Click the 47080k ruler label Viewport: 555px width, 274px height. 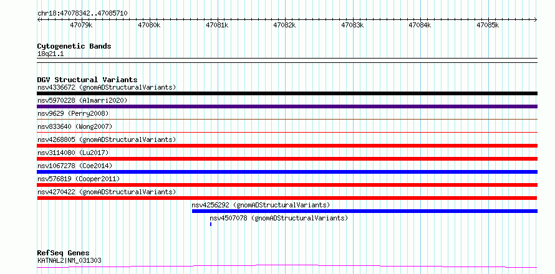coord(149,25)
